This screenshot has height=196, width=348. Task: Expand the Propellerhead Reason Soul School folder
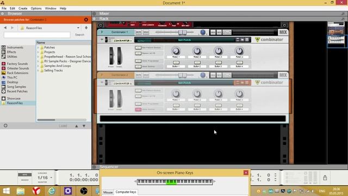point(38,57)
